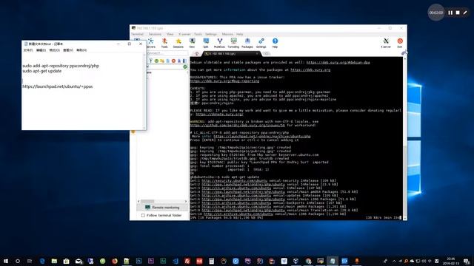Click the github.com deb.sury.org issues link
The height and width of the screenshot is (266, 474).
coord(237,125)
